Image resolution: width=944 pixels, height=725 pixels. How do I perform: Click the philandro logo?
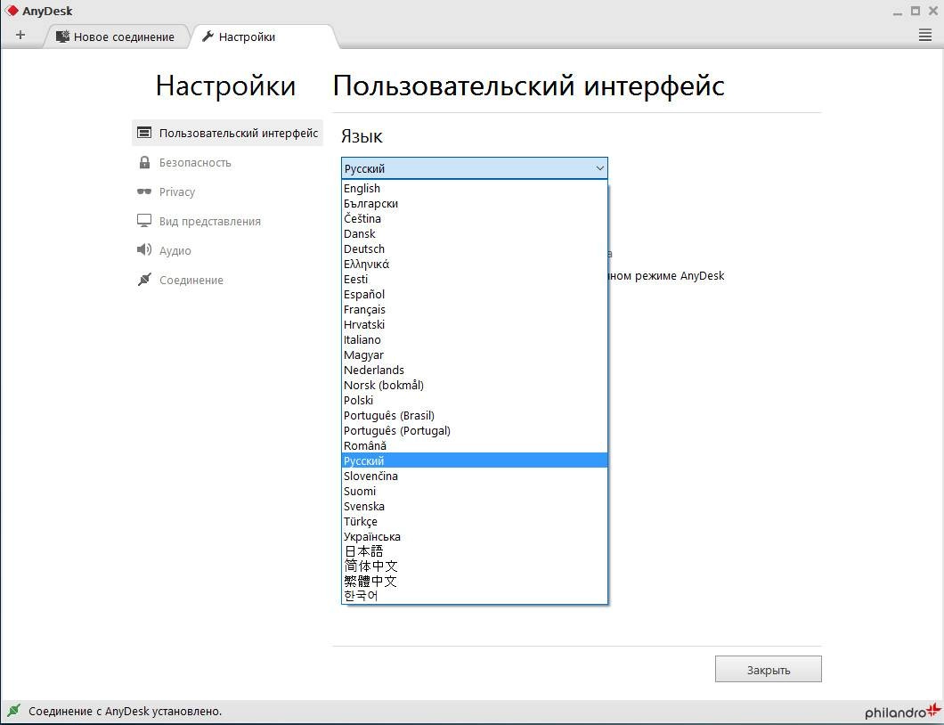[902, 711]
